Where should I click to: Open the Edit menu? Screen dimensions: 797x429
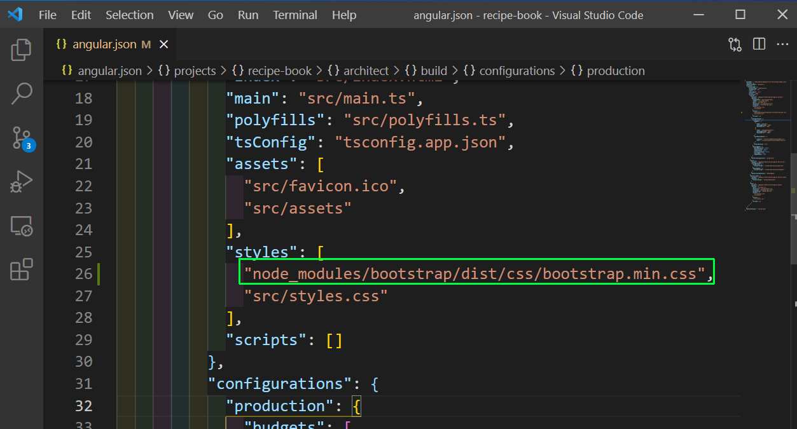point(81,15)
